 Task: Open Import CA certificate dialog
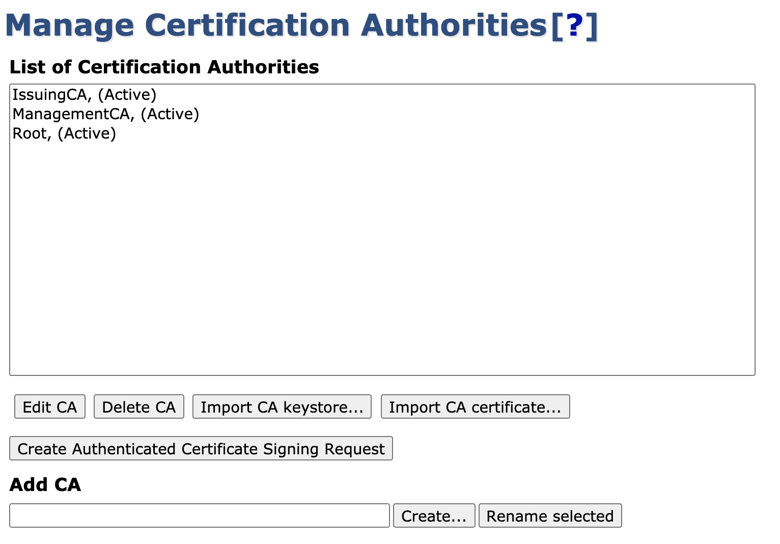tap(475, 407)
